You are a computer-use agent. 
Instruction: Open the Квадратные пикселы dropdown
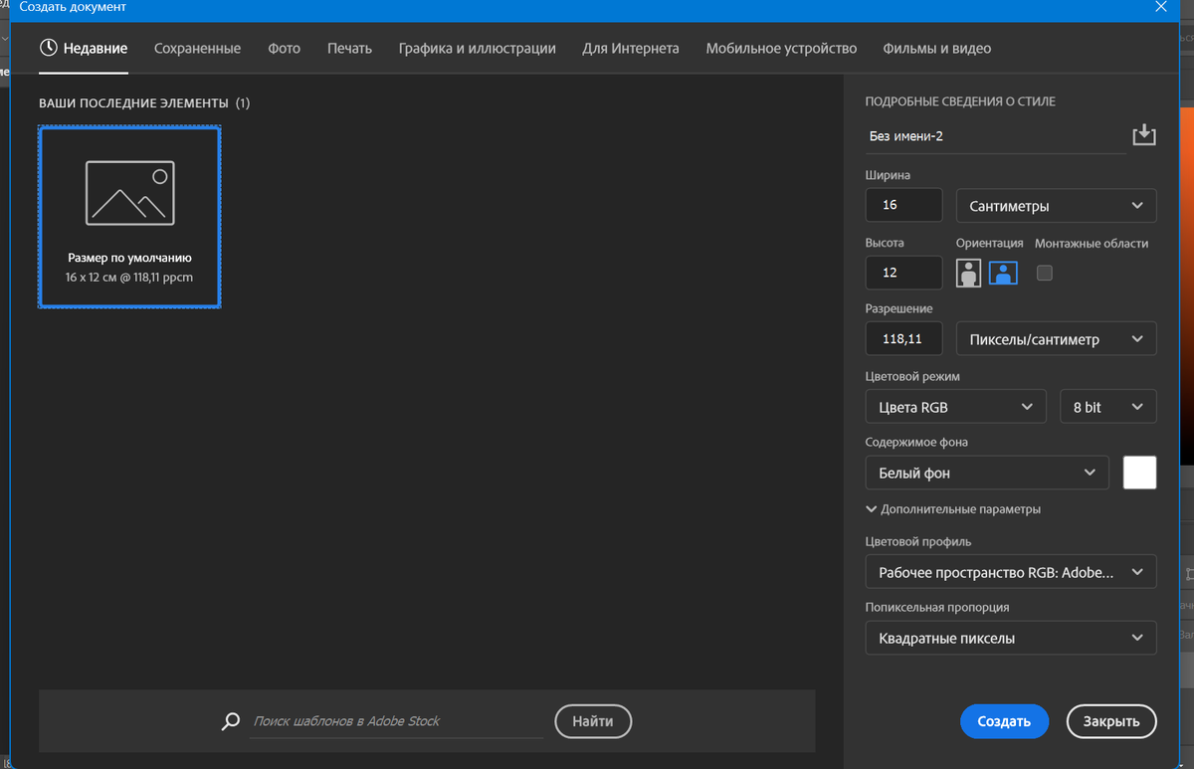click(x=1011, y=638)
